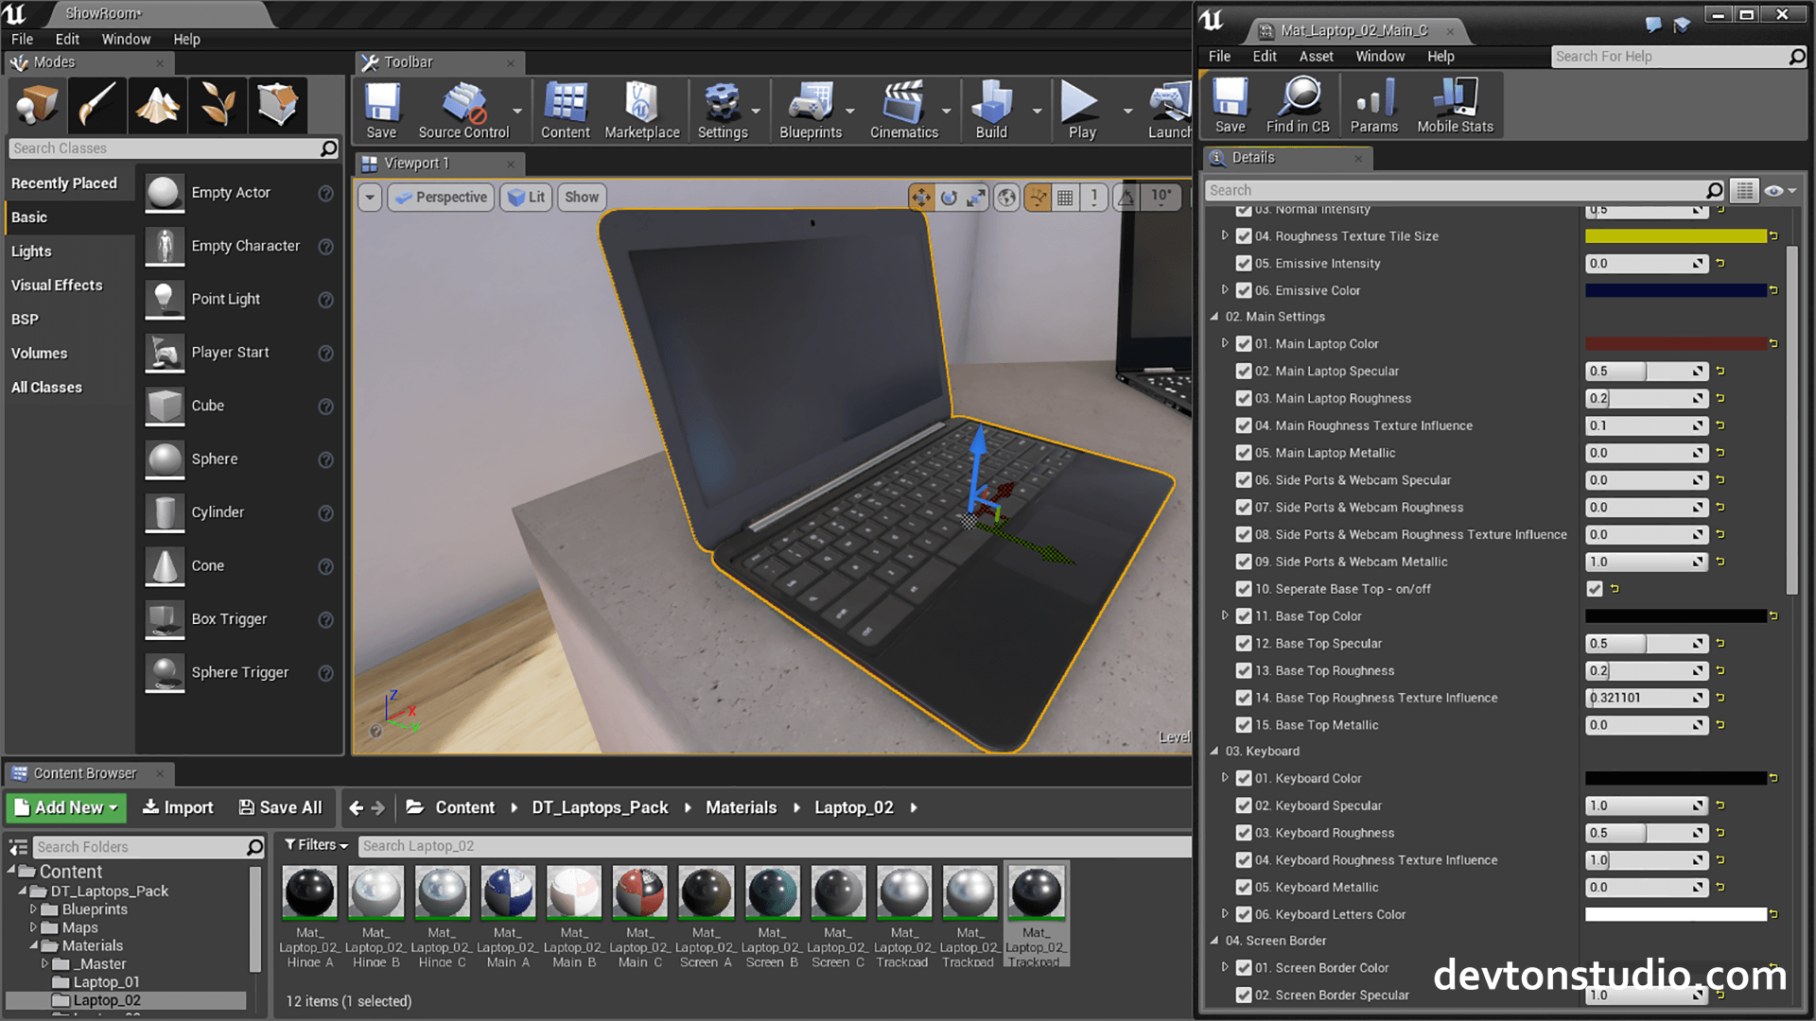This screenshot has width=1816, height=1021.
Task: Uncheck the 05. Keyboard Metallic parameter
Action: (1243, 887)
